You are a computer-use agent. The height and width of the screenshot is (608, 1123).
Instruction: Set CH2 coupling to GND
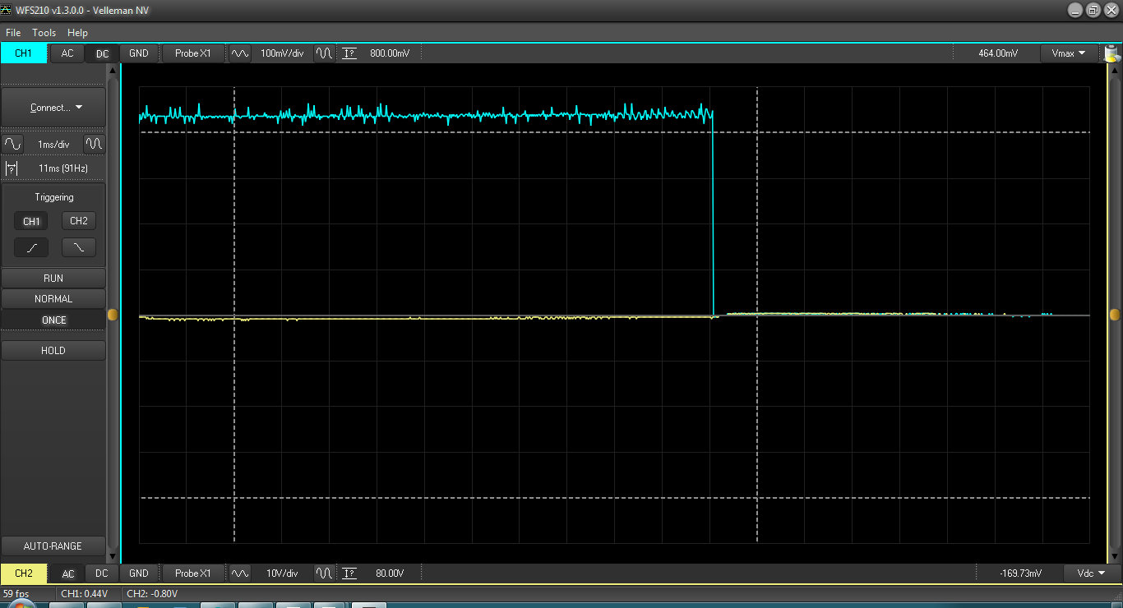tap(139, 573)
